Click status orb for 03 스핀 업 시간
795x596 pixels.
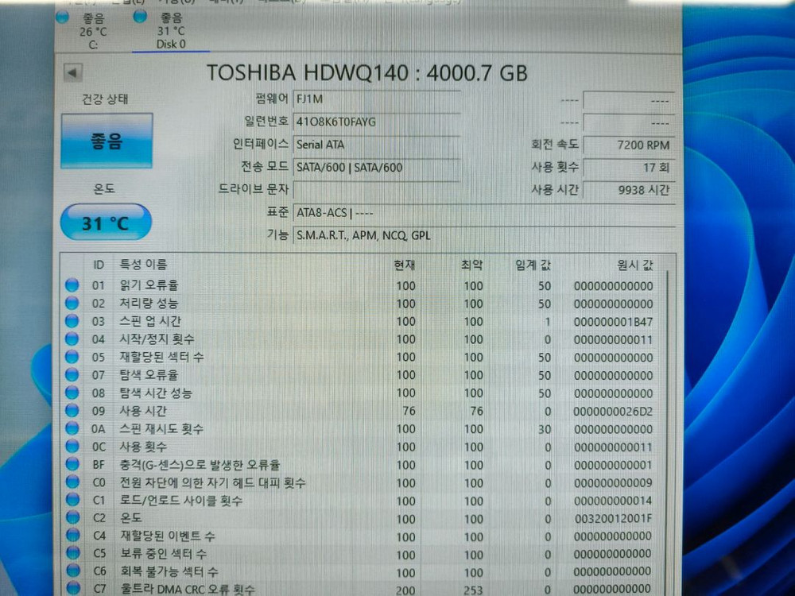point(72,321)
